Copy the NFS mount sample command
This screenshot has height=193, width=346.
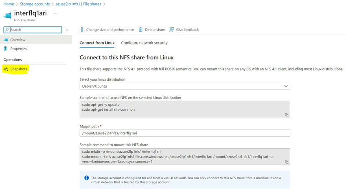(287, 162)
